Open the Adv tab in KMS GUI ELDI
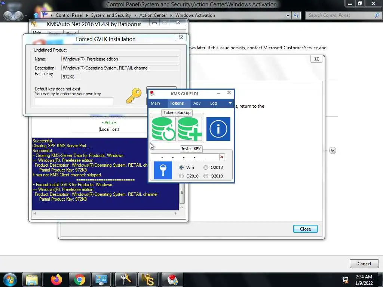383x287 pixels. pyautogui.click(x=197, y=103)
